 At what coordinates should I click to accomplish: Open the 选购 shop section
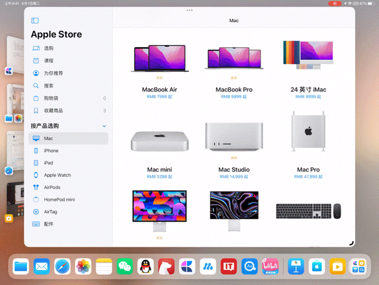tap(68, 48)
